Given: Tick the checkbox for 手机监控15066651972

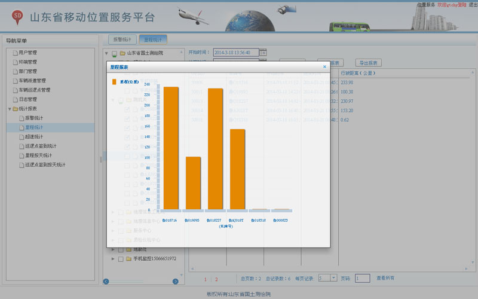Looking at the screenshot, I should point(121,259).
